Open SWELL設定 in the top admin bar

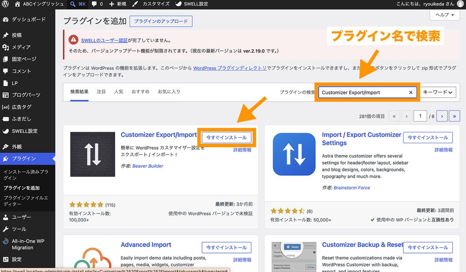(x=192, y=4)
